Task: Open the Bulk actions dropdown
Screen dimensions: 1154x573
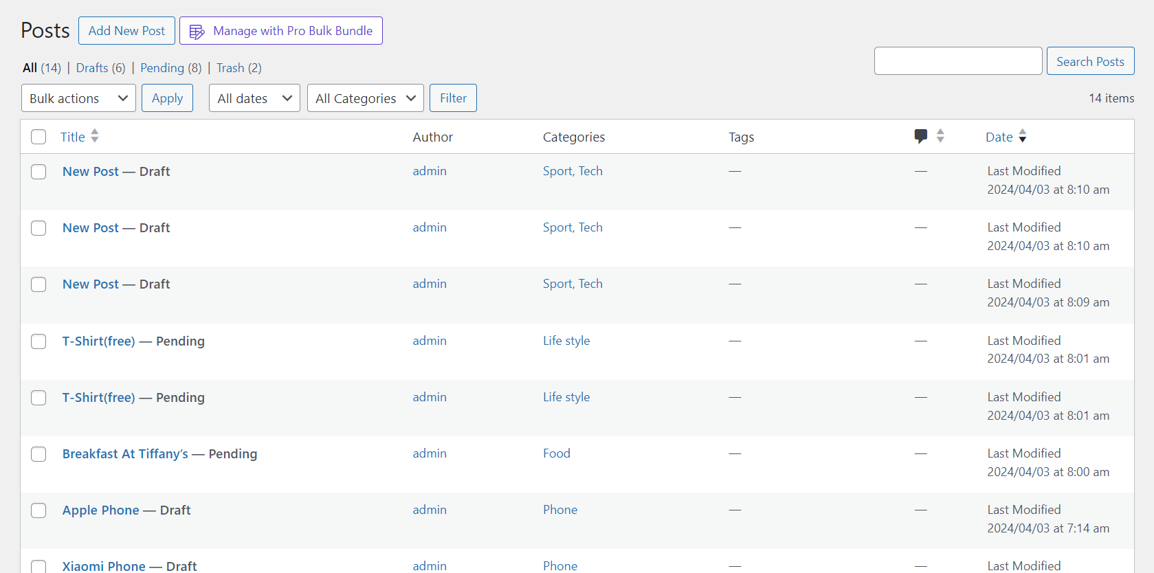Action: point(78,98)
